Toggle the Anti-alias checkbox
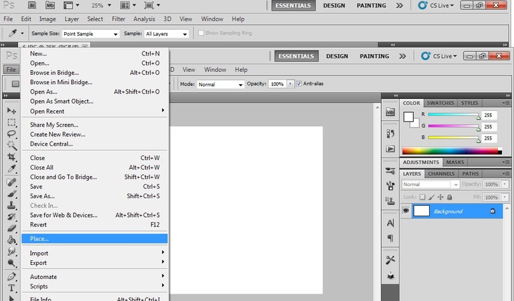514x301 pixels. click(299, 84)
